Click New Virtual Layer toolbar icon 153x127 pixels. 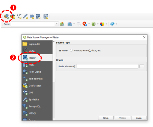click(46, 16)
